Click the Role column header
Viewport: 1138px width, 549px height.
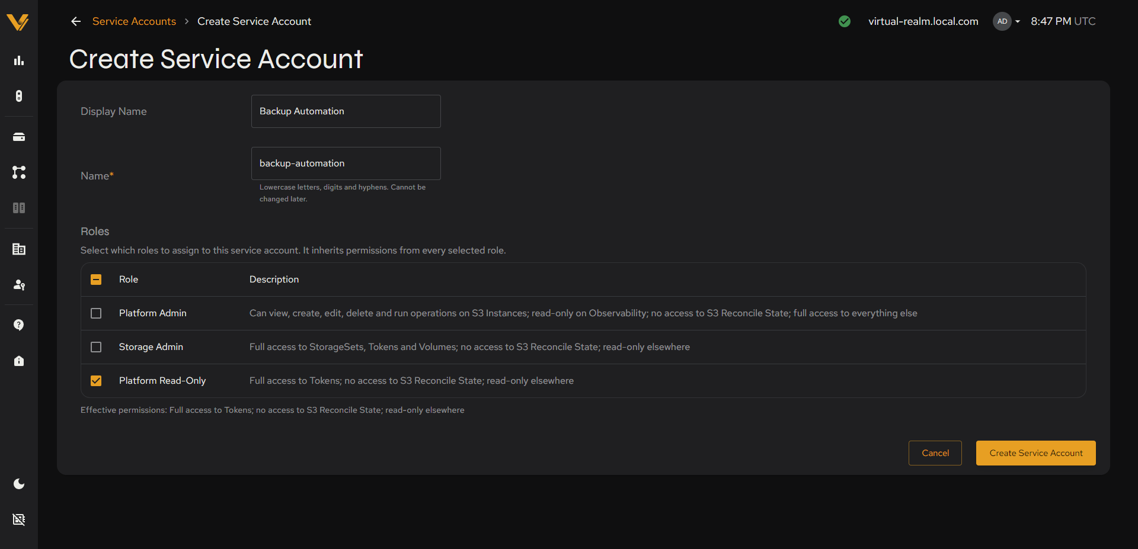129,280
